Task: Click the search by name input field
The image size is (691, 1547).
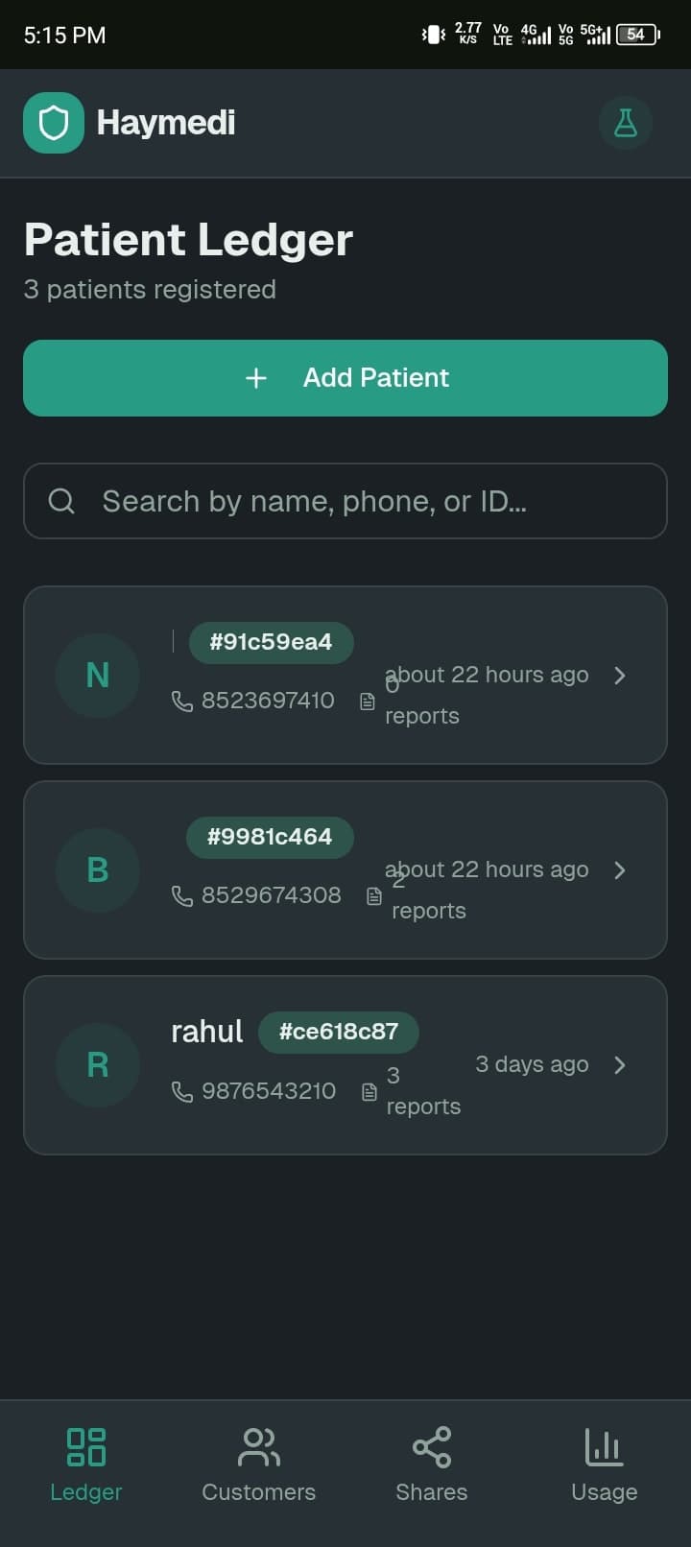Action: (x=345, y=501)
